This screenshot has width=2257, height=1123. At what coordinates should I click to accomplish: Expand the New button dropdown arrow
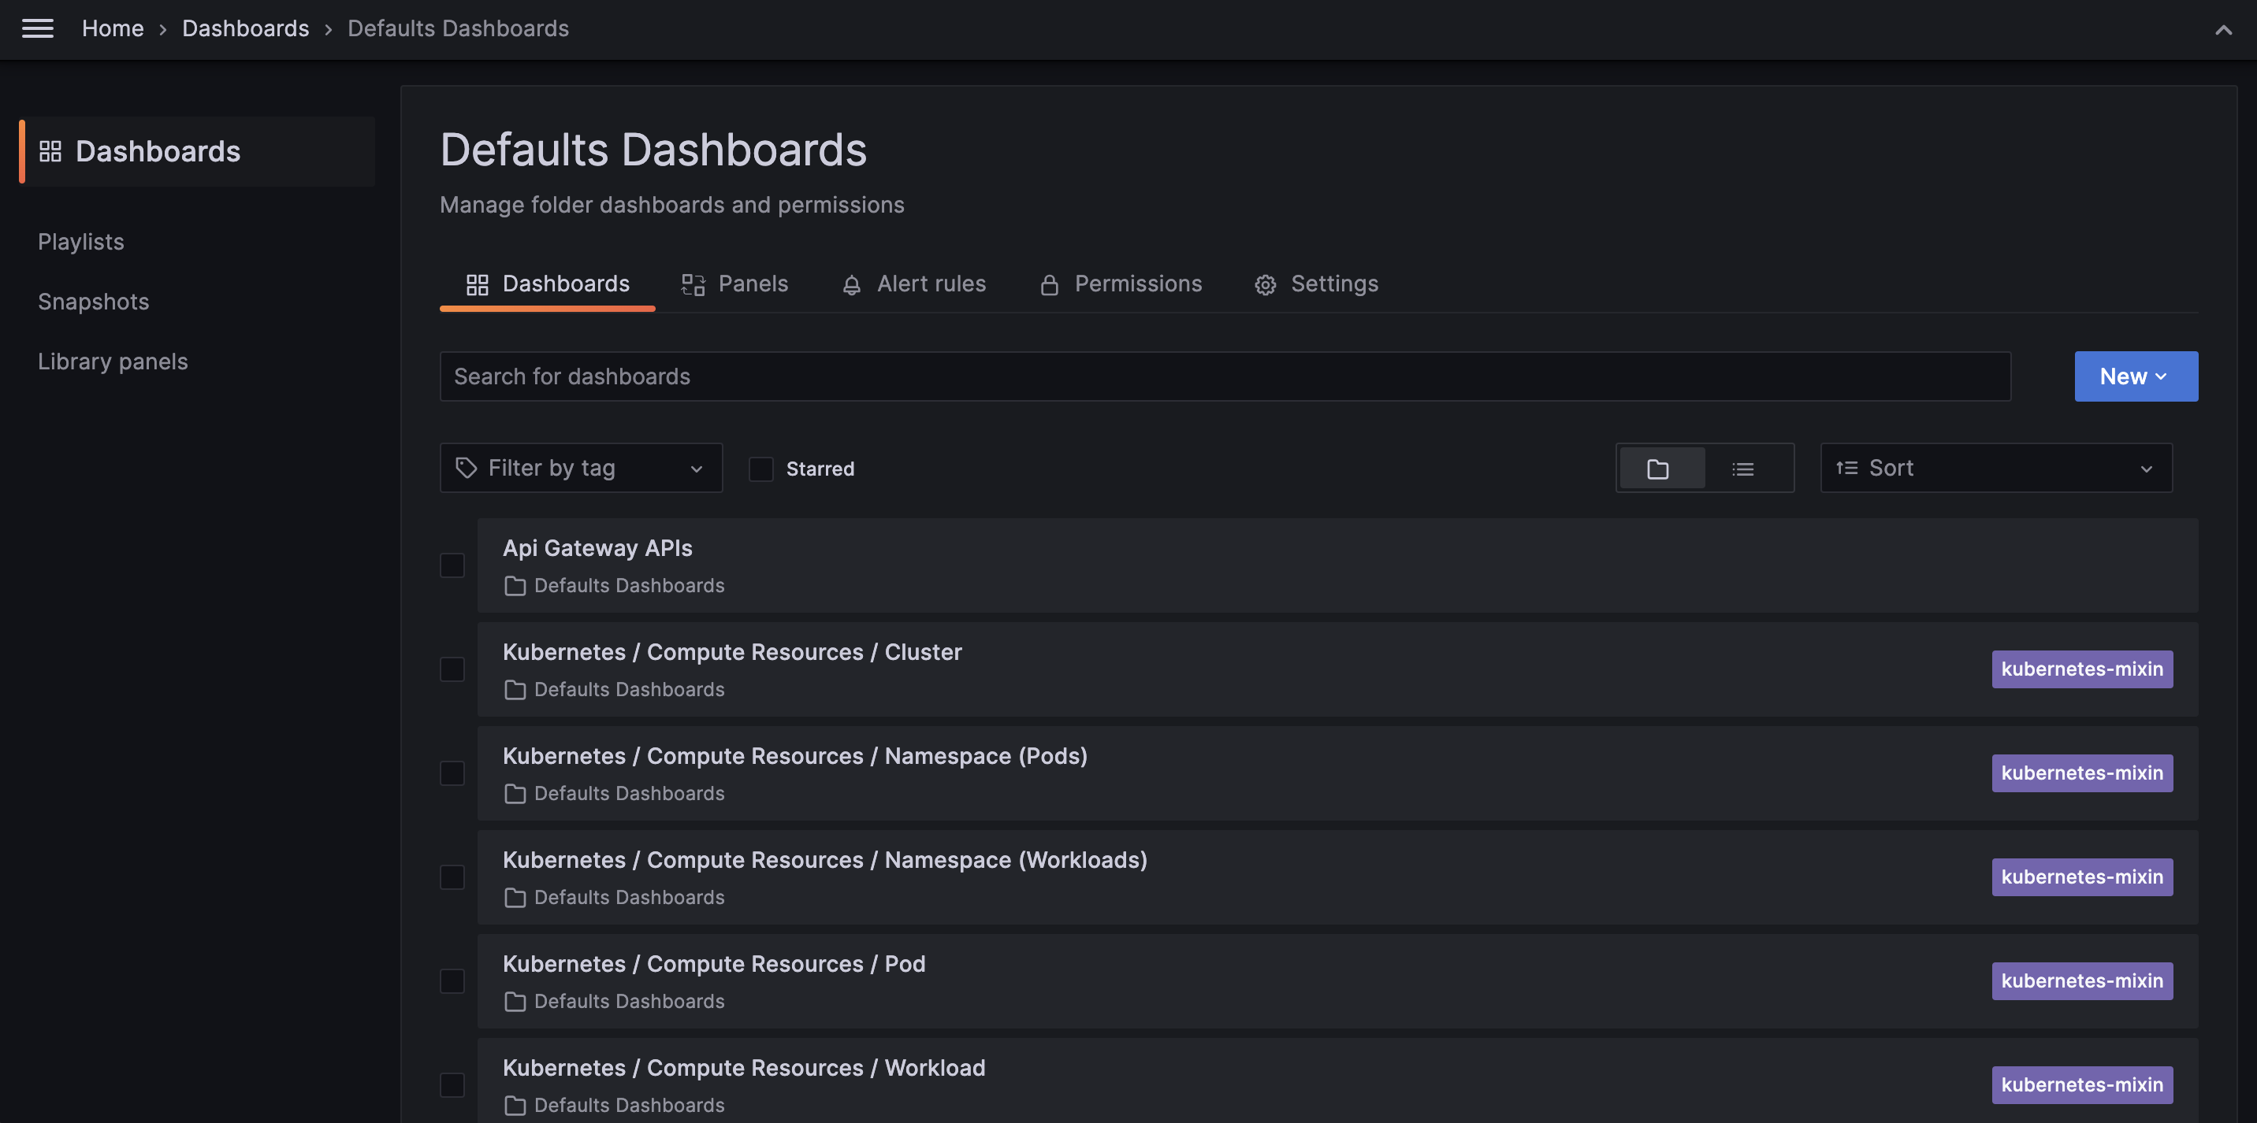[2163, 376]
